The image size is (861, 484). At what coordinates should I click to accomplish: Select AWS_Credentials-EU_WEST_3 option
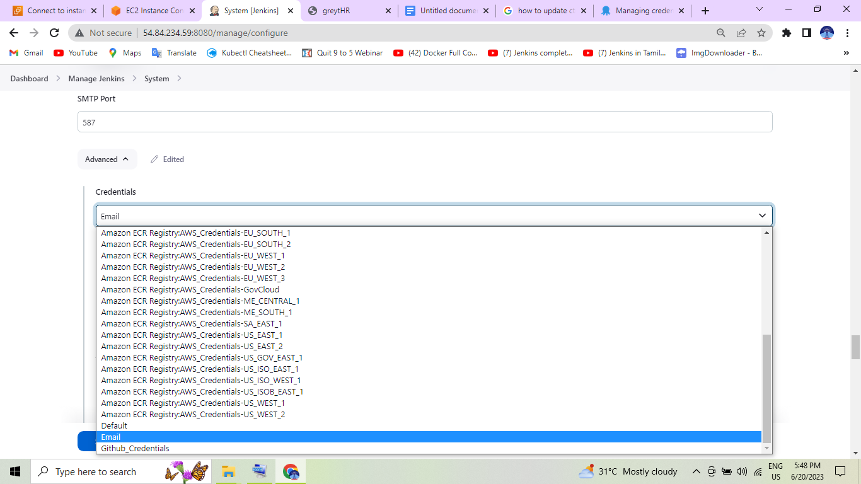coord(429,279)
